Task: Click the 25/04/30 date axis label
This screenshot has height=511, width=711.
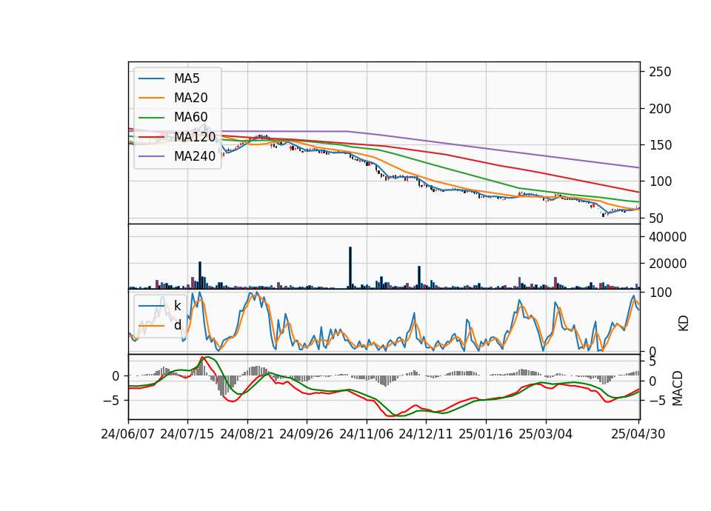Action: pos(638,434)
